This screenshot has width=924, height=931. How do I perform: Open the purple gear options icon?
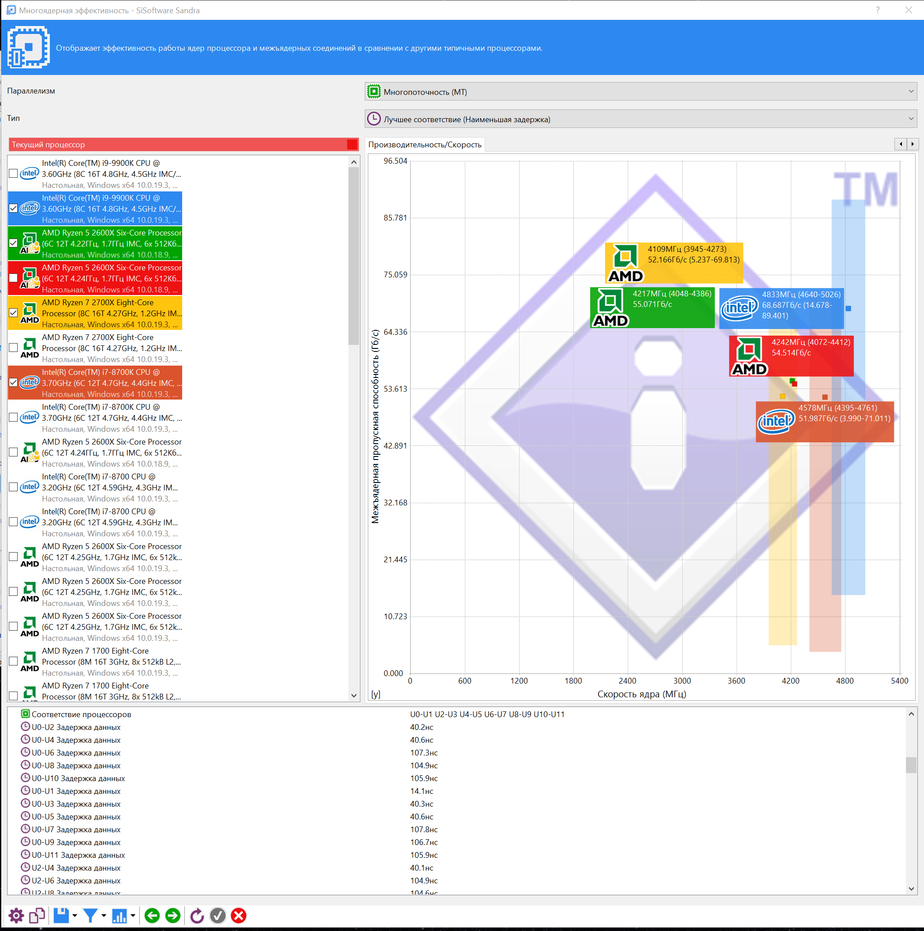[x=16, y=915]
